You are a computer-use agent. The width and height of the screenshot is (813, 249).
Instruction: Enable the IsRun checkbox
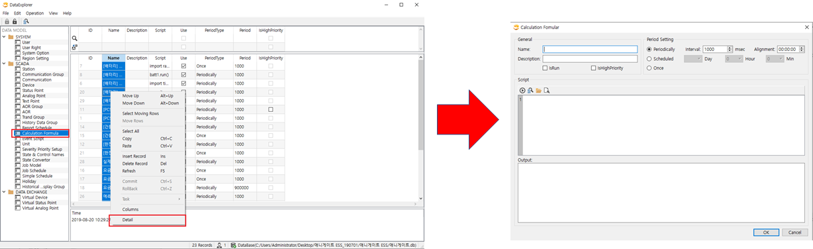tap(544, 68)
